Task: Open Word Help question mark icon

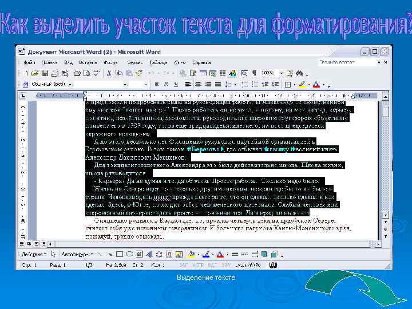Action: (290, 73)
